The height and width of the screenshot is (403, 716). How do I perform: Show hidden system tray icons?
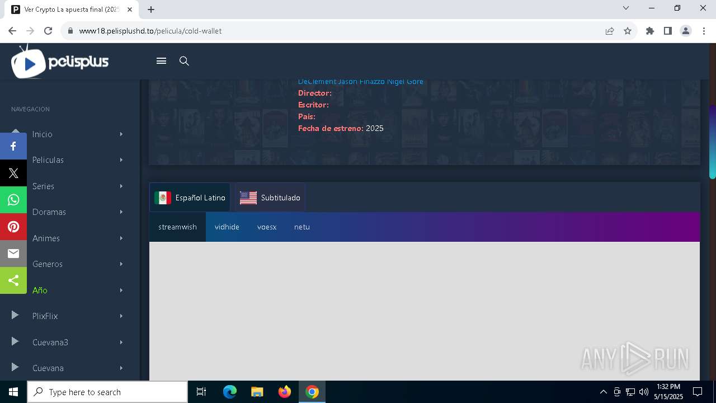(x=603, y=392)
